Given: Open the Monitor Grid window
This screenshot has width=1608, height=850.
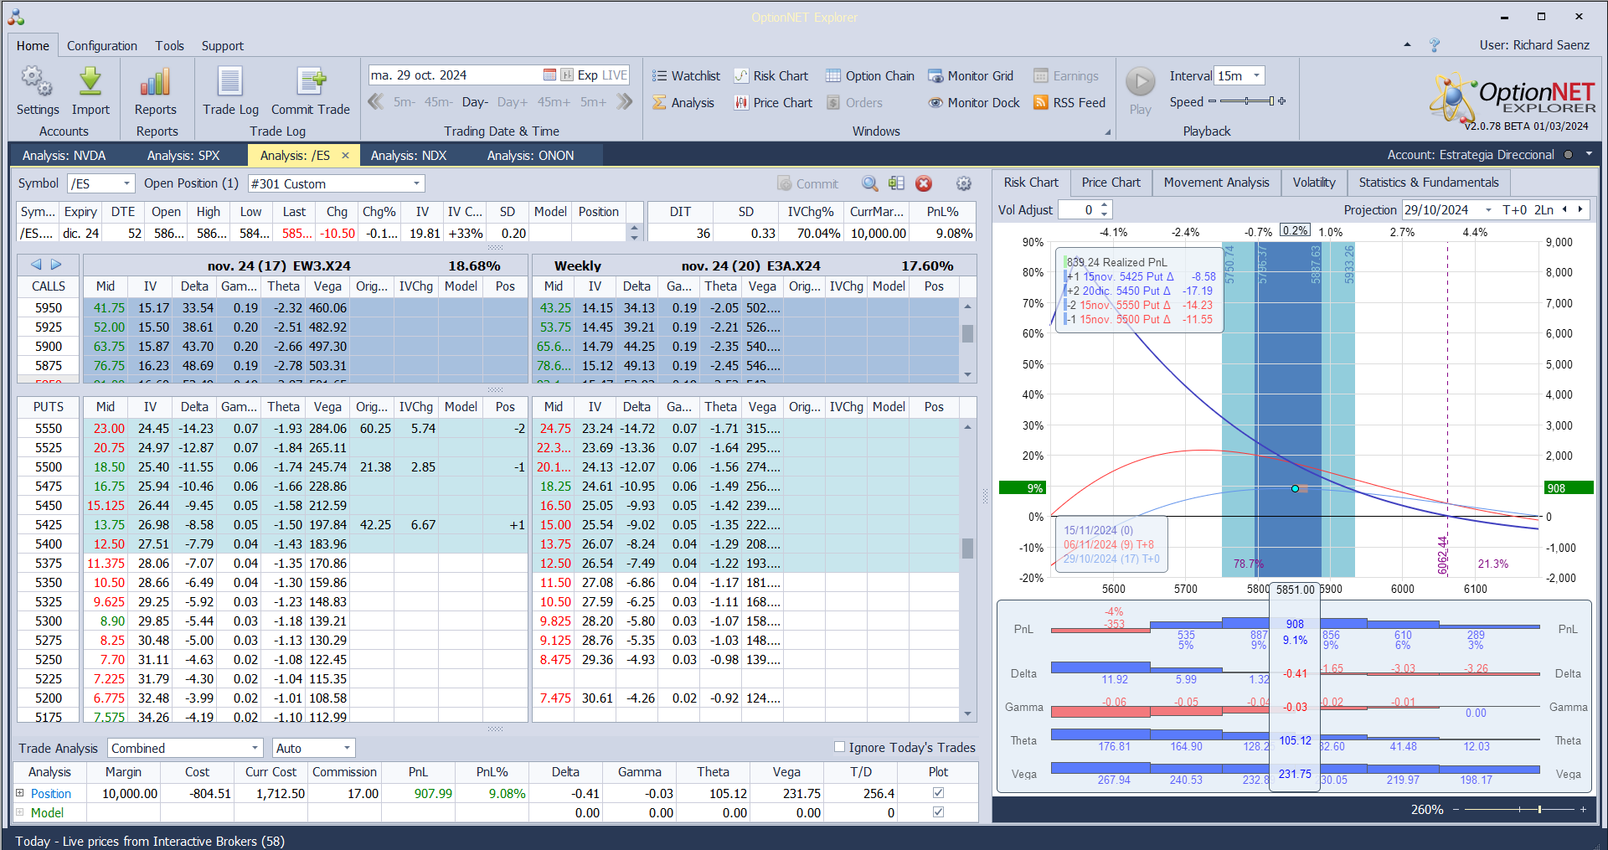Looking at the screenshot, I should (971, 75).
